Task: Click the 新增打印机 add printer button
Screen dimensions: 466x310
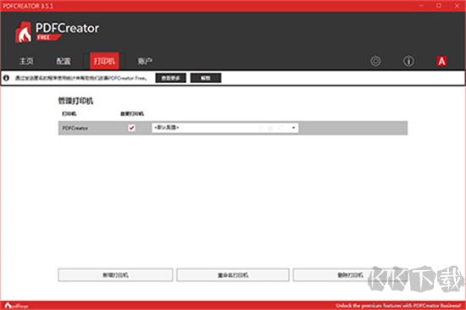Action: (x=115, y=275)
